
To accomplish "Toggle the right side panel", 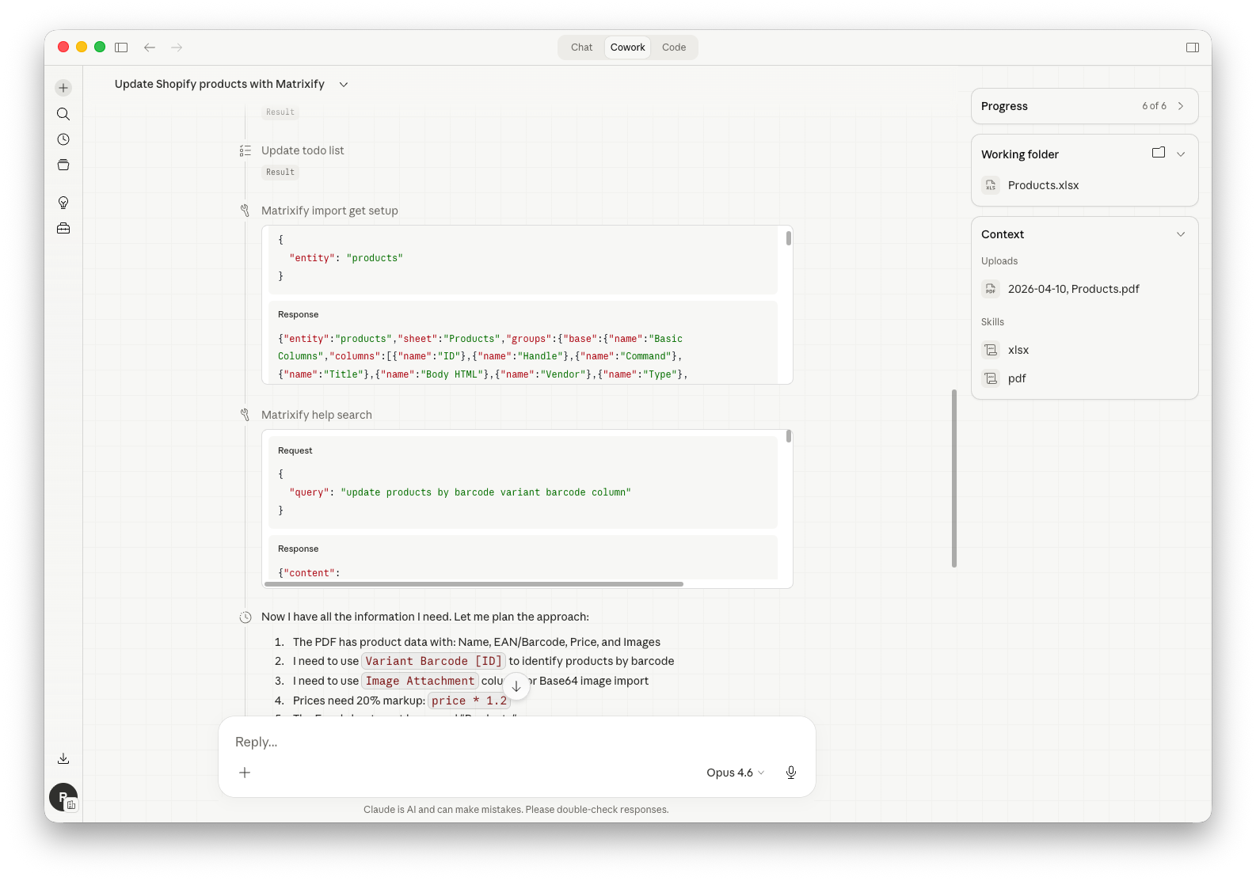I will coord(1192,47).
